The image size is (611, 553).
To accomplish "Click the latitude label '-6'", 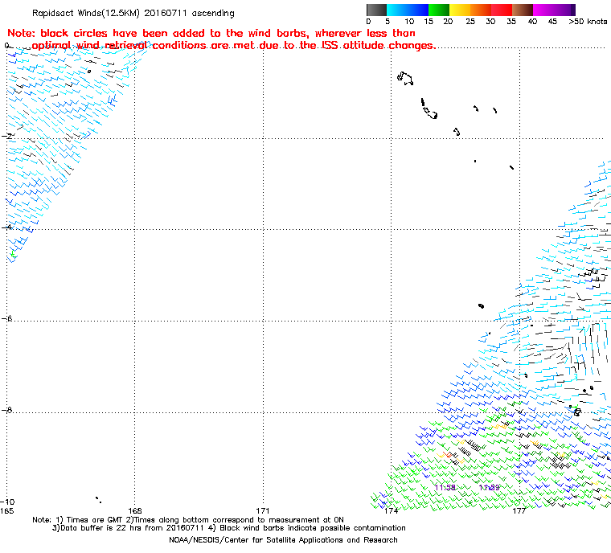I will point(6,319).
